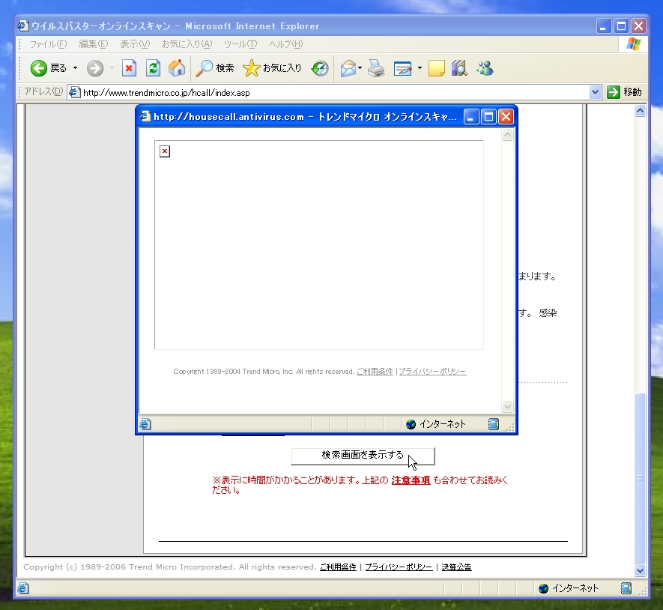Click main window scrollbar up arrow
663x610 pixels.
click(641, 111)
